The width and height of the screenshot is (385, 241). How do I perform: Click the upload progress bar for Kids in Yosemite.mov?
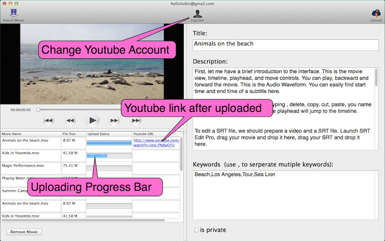109,155
